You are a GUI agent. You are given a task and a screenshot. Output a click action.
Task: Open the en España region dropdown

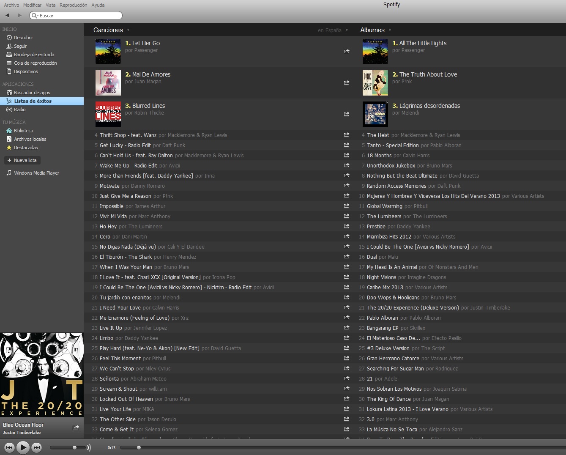(333, 30)
